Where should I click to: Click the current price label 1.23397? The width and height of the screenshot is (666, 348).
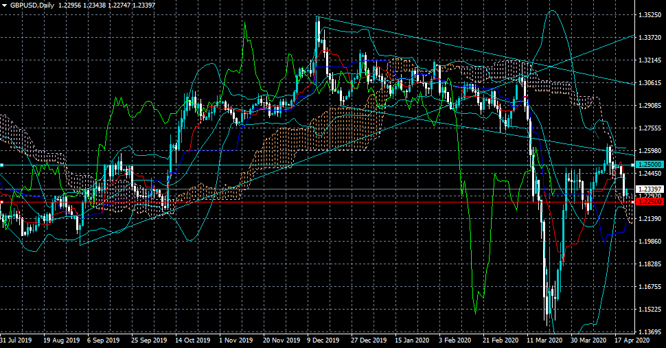[650, 189]
